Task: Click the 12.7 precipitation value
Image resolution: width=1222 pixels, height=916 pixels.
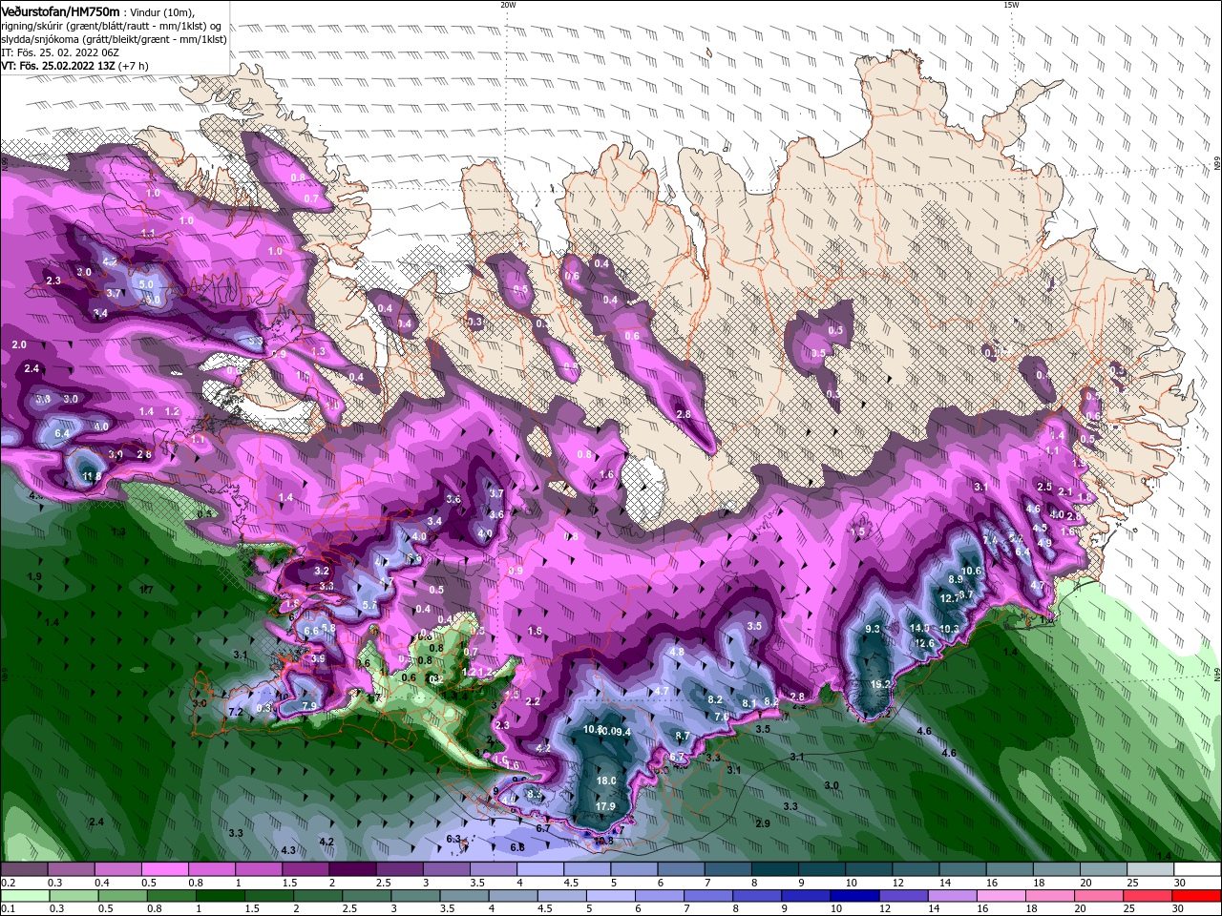Action: click(950, 598)
